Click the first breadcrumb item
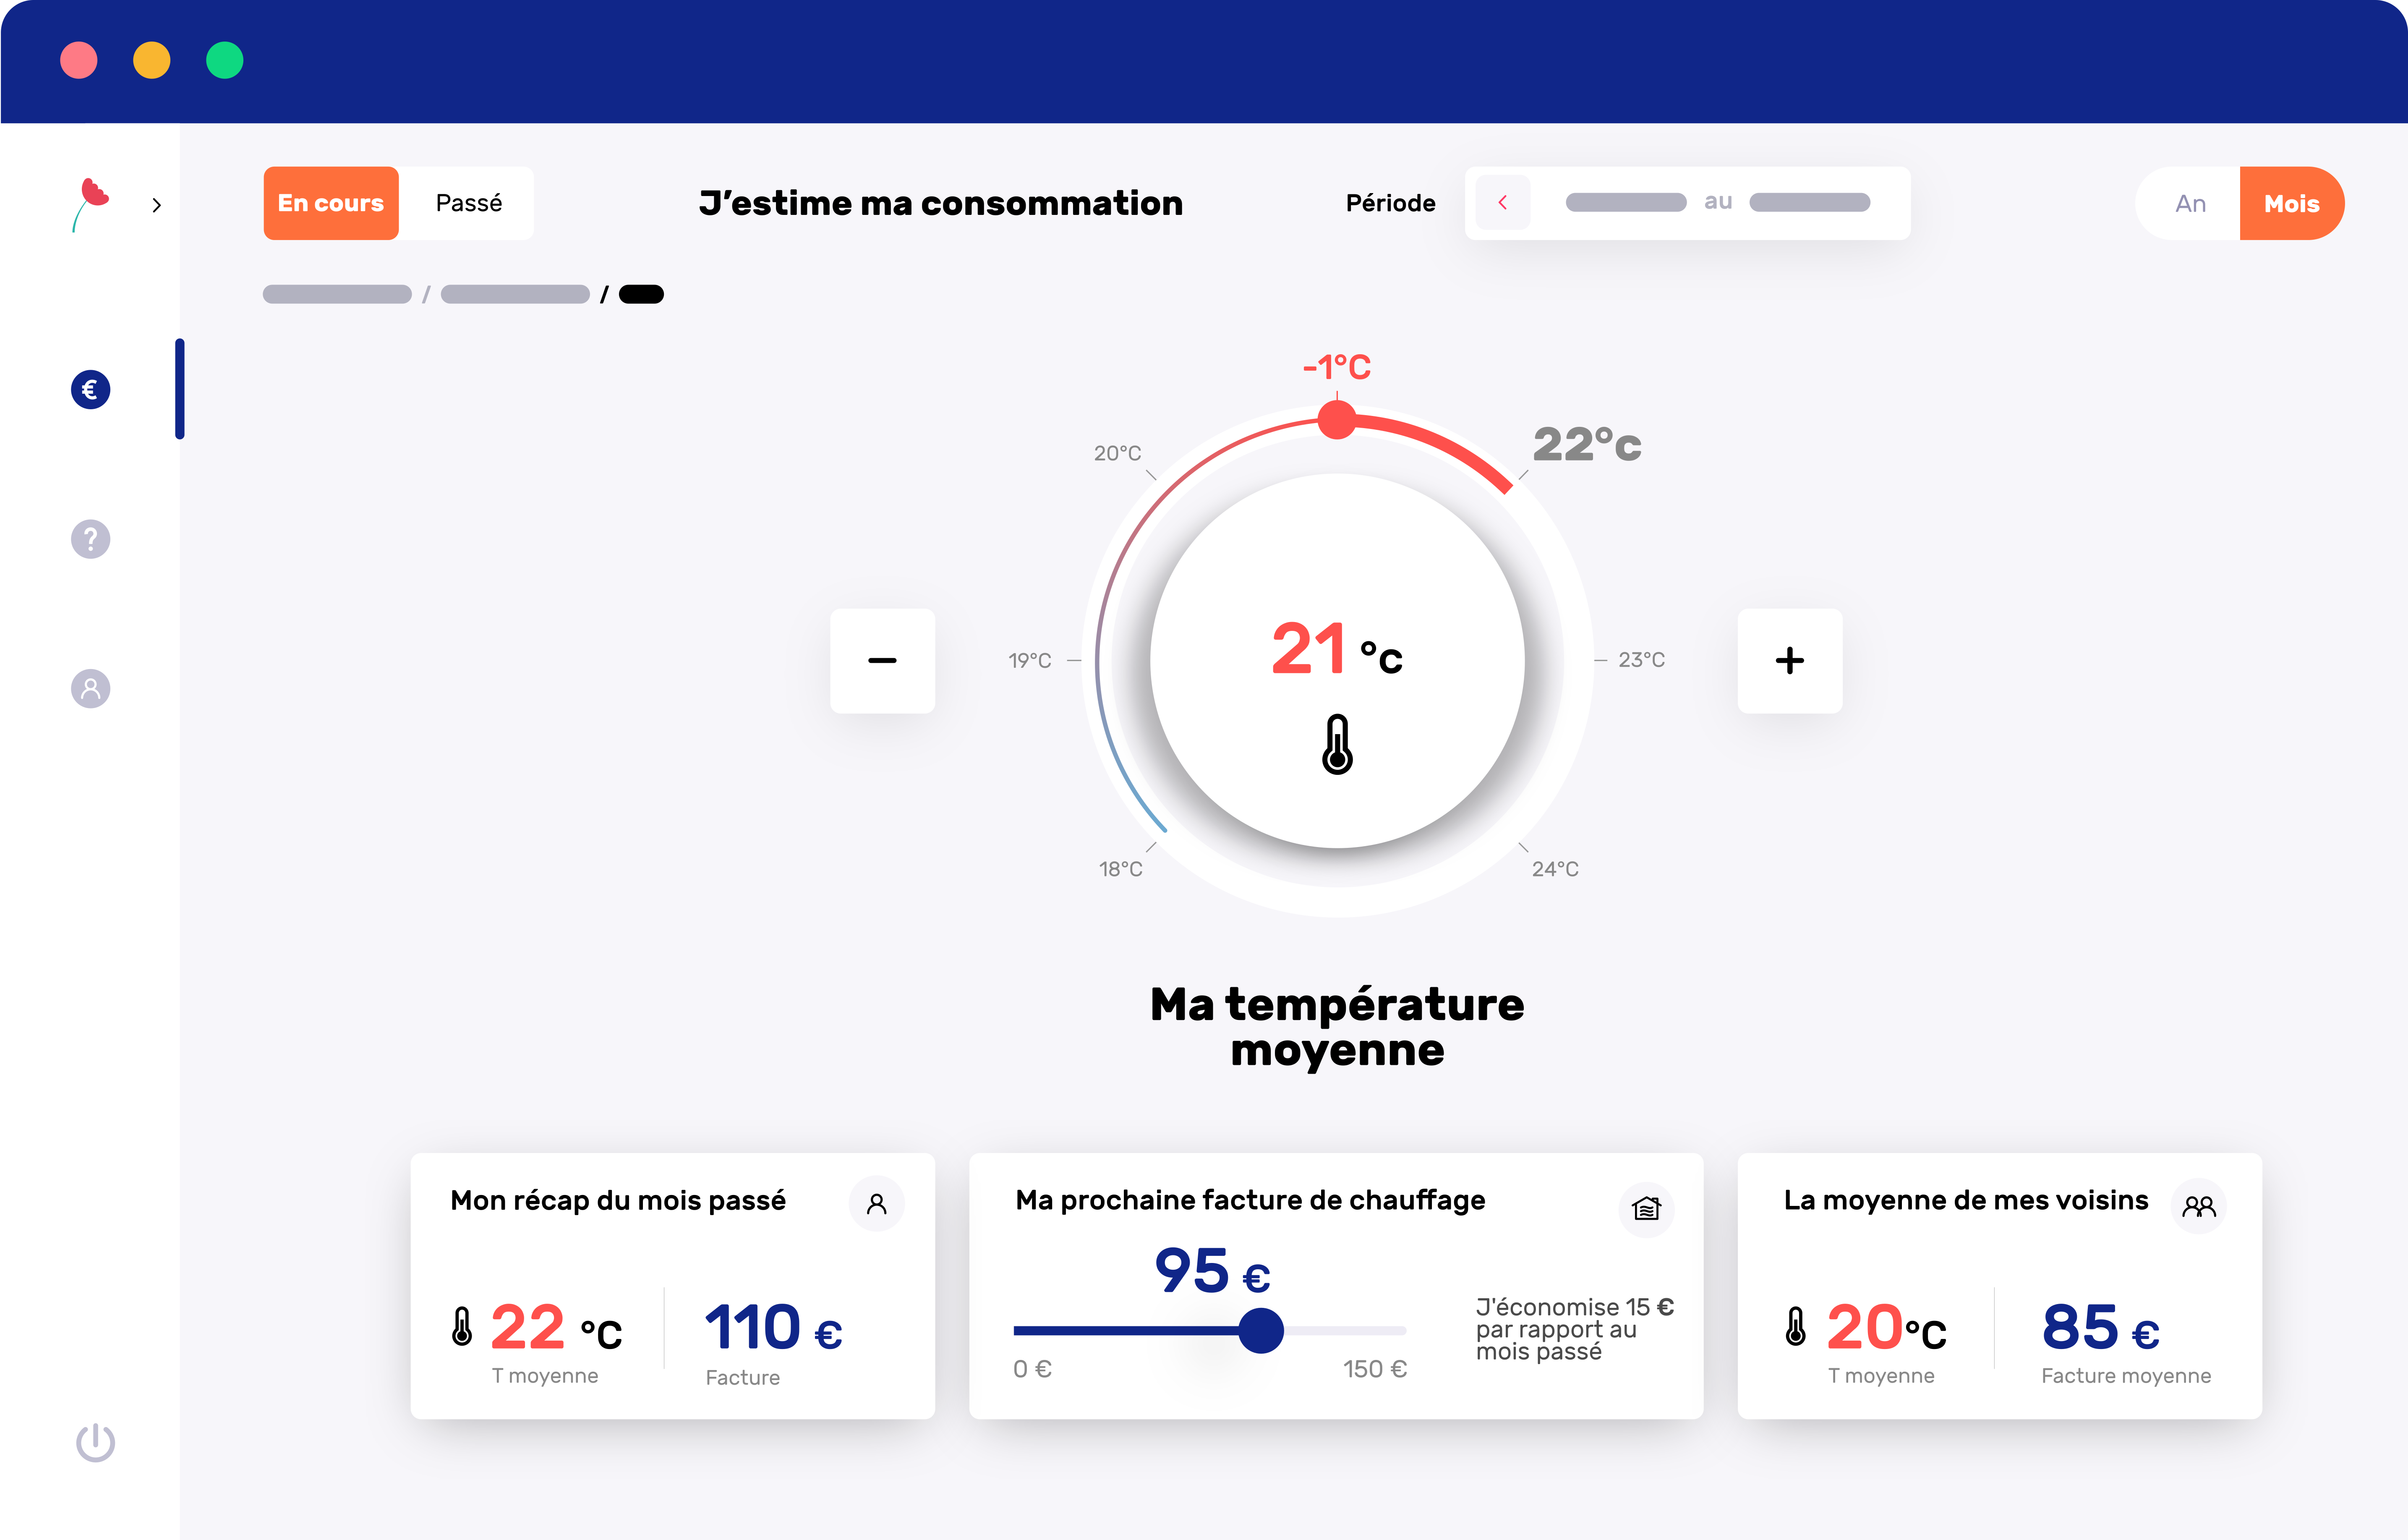 coord(337,294)
